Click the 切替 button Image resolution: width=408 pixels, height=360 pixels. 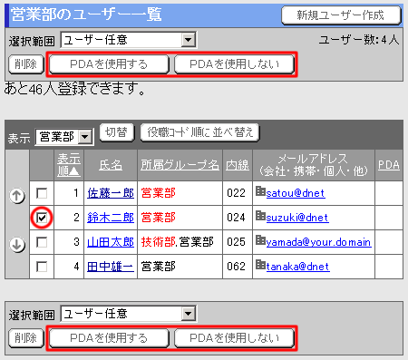[x=117, y=132]
